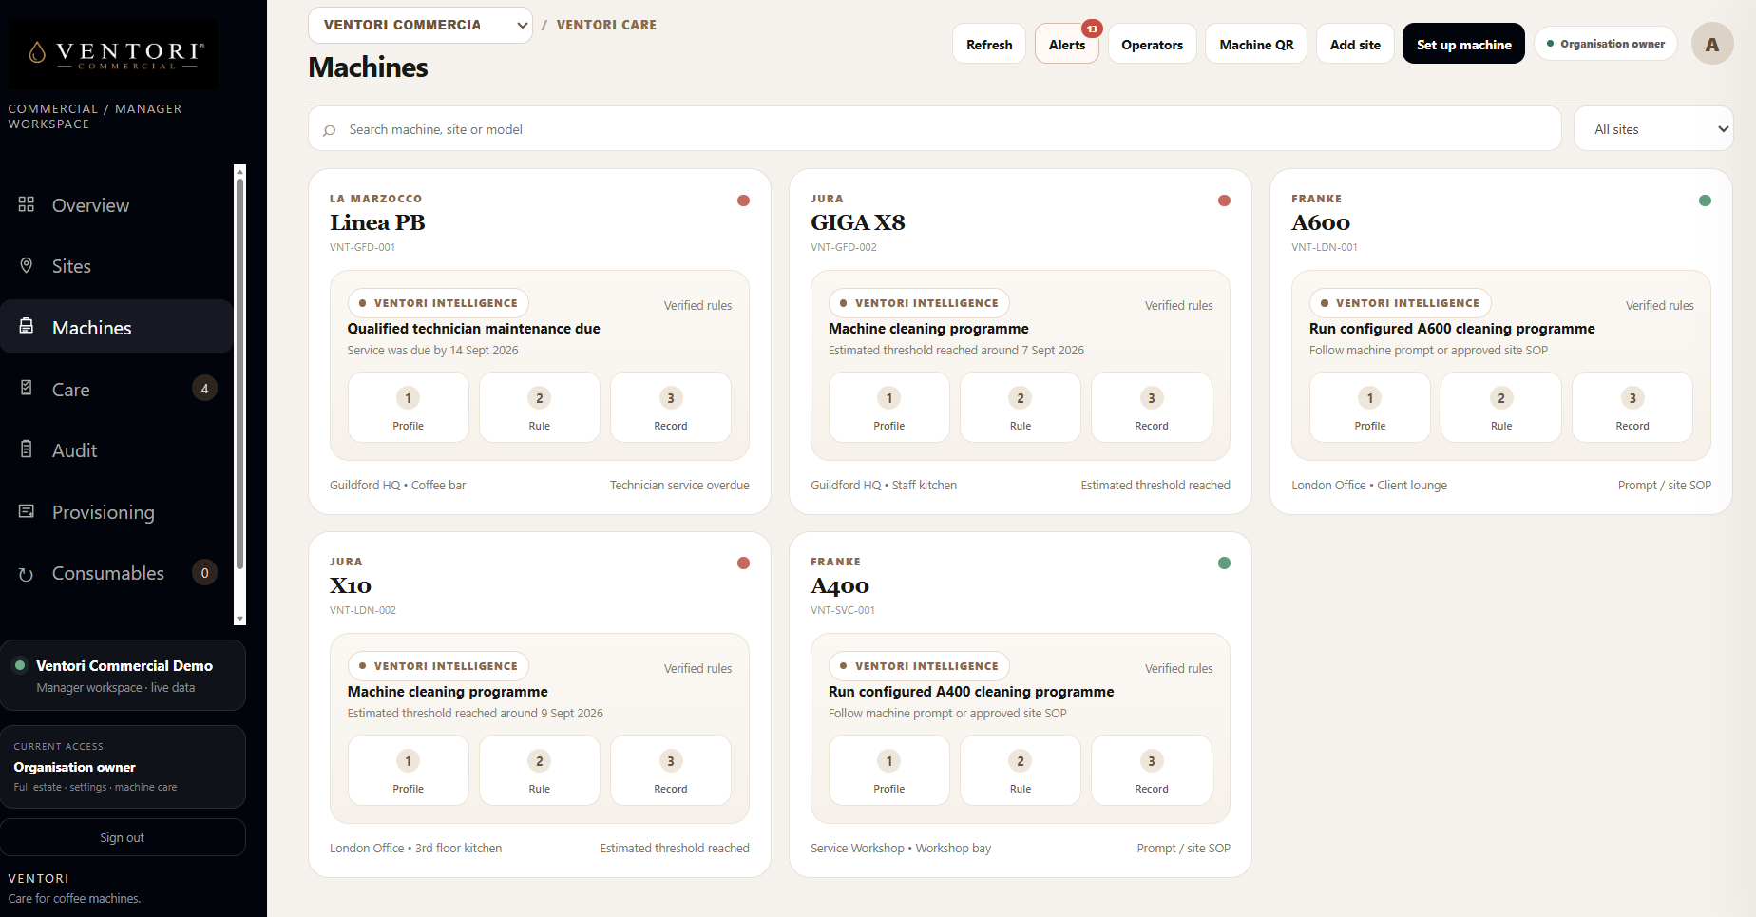Image resolution: width=1756 pixels, height=917 pixels.
Task: Click Set up machine
Action: coord(1463,44)
